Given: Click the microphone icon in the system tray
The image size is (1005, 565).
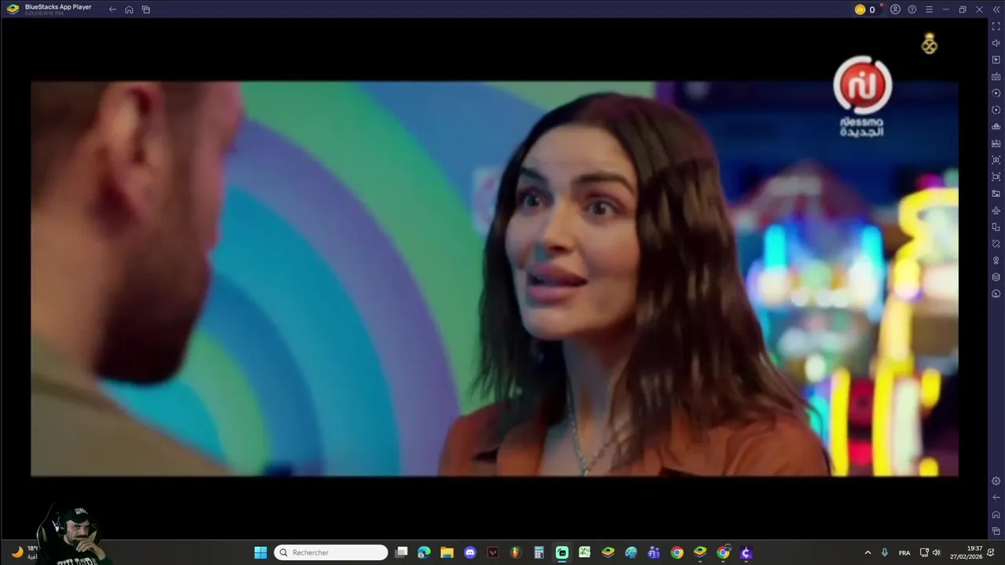Looking at the screenshot, I should (885, 552).
